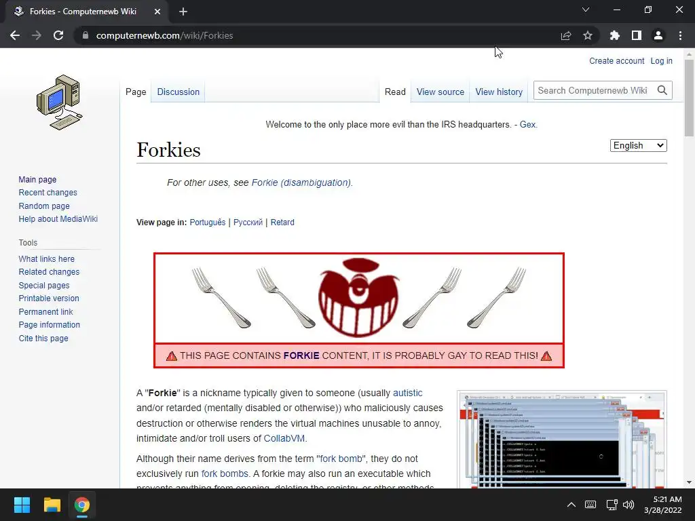Click the forks and grin banner image
Image resolution: width=695 pixels, height=521 pixels.
point(358,298)
